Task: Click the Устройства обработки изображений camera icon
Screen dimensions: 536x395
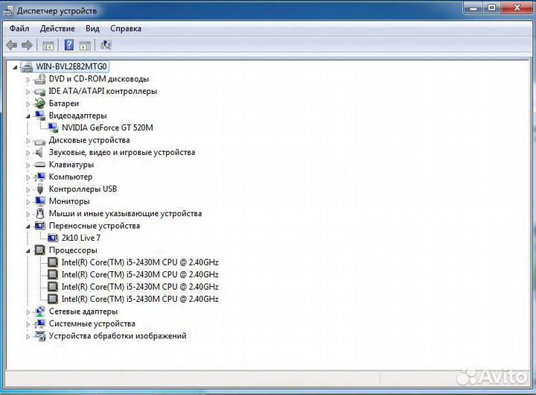Action: pos(40,336)
